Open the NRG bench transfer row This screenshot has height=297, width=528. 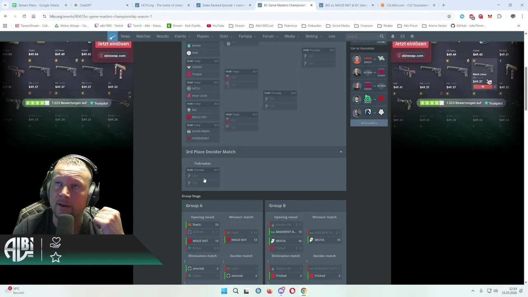click(x=369, y=59)
